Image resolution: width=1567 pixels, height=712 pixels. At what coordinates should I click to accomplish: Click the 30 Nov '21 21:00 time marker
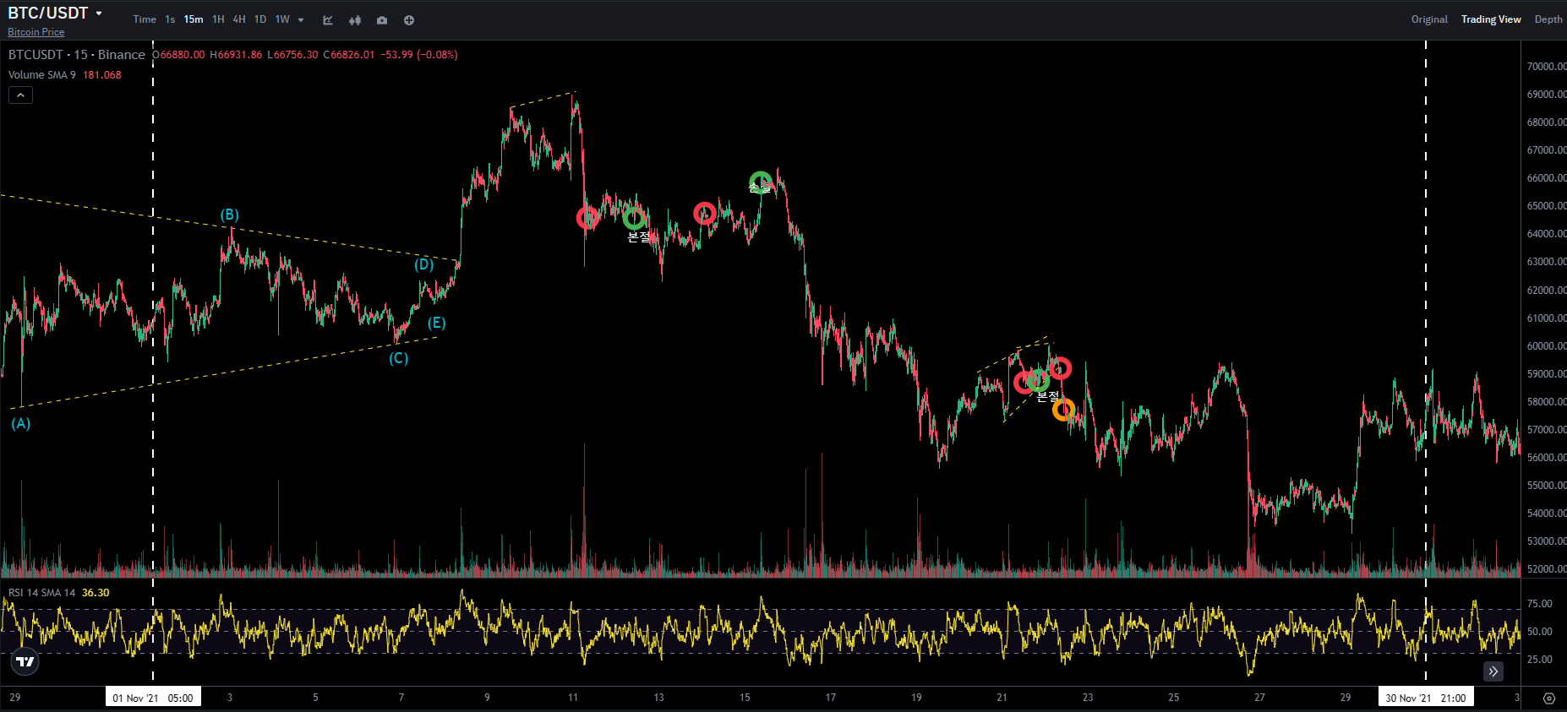coord(1426,698)
